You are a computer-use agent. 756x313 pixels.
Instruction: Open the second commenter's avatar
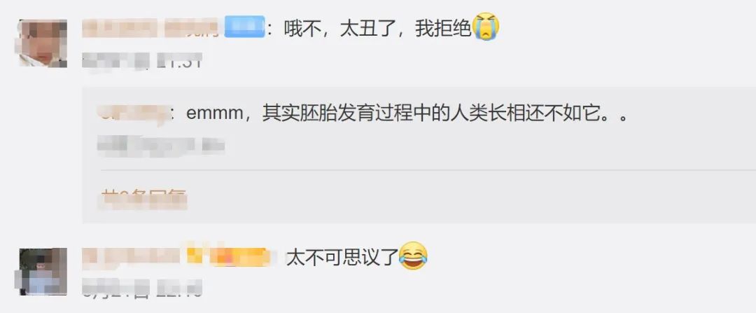coord(43,272)
